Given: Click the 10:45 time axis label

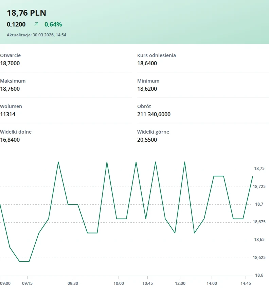Looking at the screenshot, I should [x=148, y=283].
